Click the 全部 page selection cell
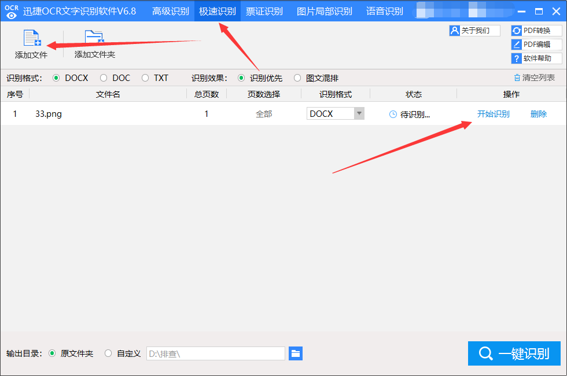The width and height of the screenshot is (567, 376). pos(264,114)
